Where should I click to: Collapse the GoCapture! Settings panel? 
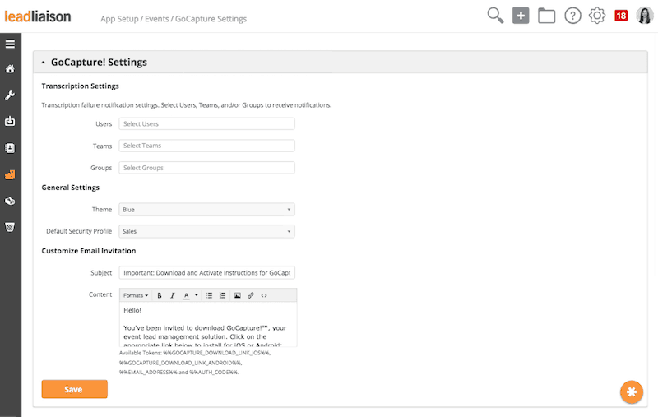(44, 63)
